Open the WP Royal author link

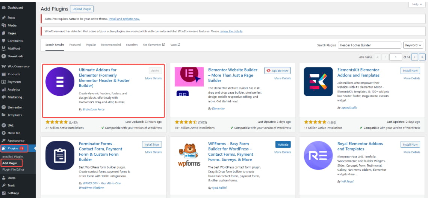click(x=348, y=182)
